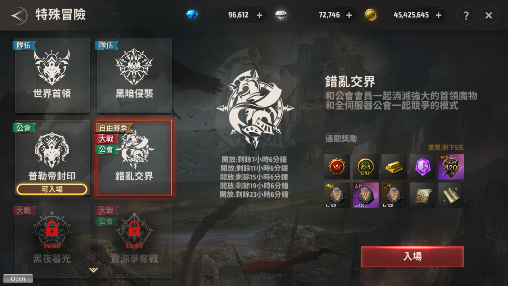Click the EXP reward icon
Viewport: 508px width, 286px height.
tap(366, 167)
